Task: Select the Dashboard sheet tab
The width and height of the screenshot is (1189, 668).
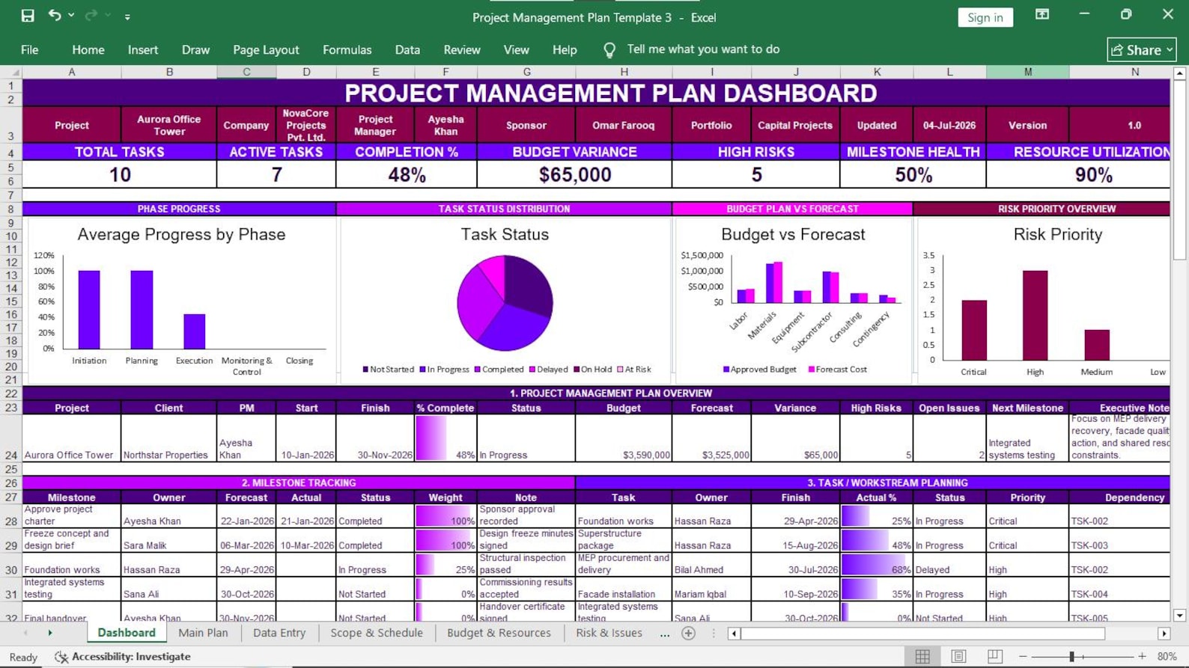Action: (x=127, y=633)
